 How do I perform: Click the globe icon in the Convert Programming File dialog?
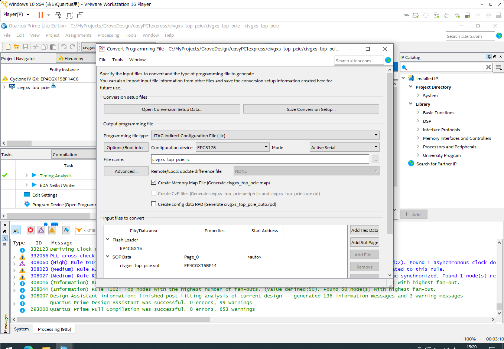pos(388,60)
